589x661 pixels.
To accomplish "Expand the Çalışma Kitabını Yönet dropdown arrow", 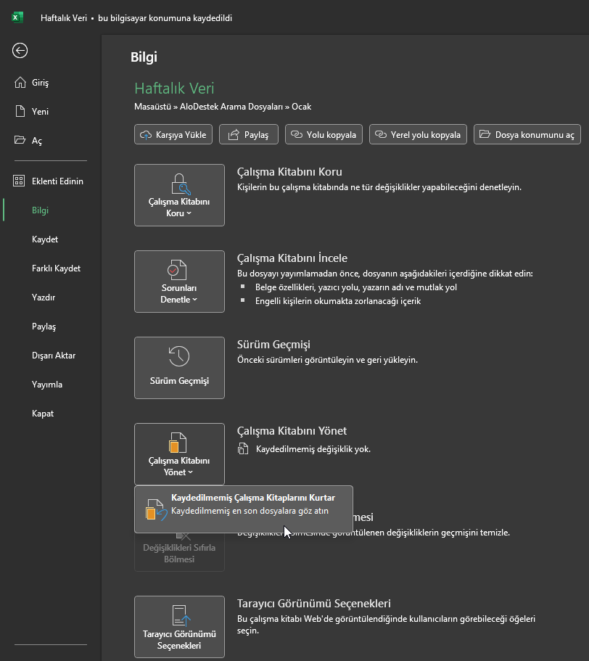I will click(x=190, y=472).
